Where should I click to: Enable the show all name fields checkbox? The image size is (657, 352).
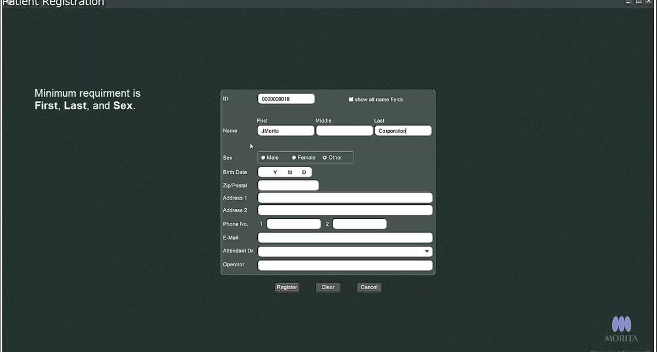pyautogui.click(x=351, y=99)
